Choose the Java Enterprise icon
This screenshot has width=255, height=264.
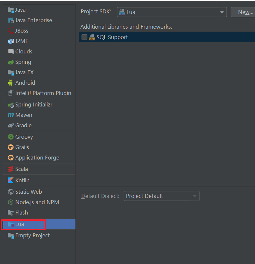(11, 21)
